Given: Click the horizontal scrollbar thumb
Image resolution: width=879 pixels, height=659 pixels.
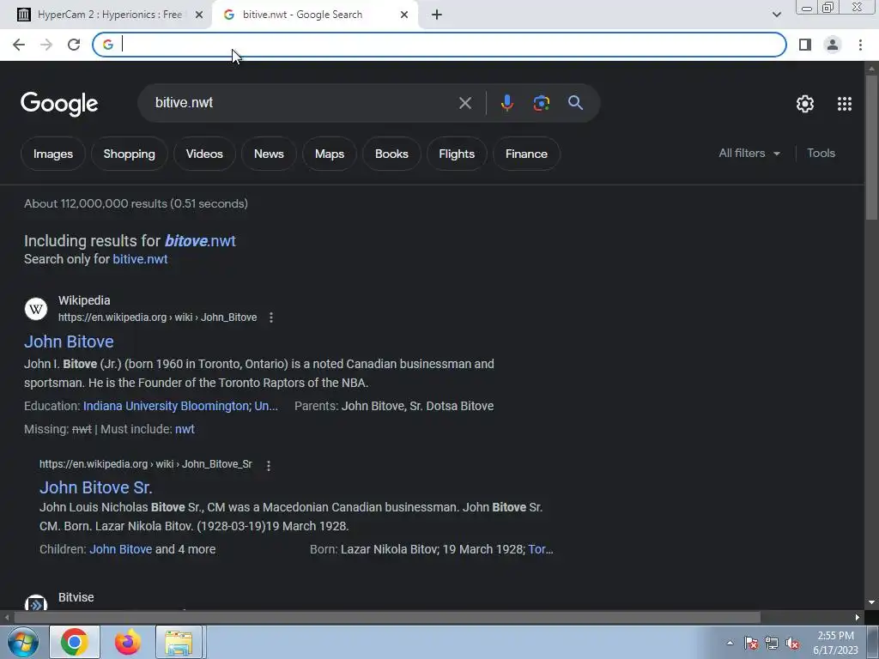Looking at the screenshot, I should 387,618.
